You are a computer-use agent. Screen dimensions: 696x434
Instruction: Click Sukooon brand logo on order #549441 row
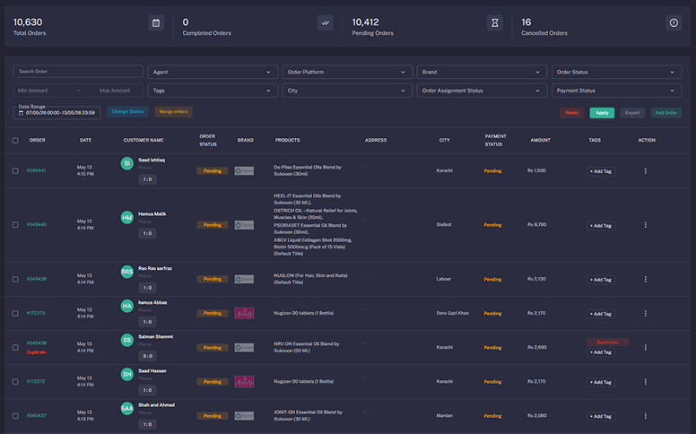pyautogui.click(x=244, y=171)
